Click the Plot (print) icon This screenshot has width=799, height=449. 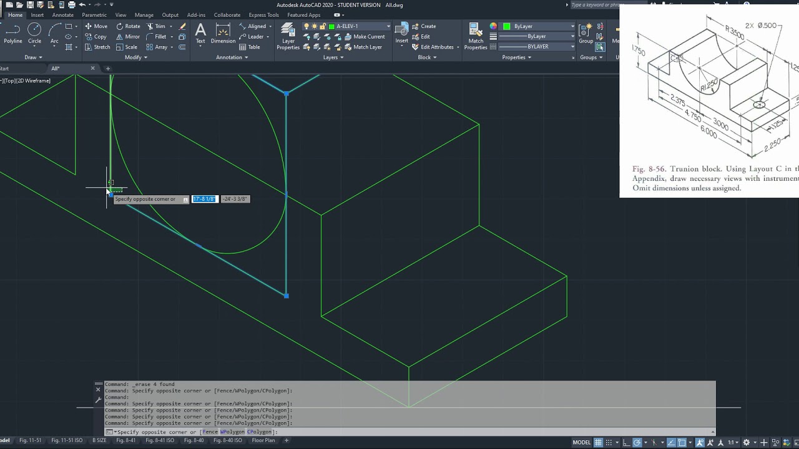point(71,5)
